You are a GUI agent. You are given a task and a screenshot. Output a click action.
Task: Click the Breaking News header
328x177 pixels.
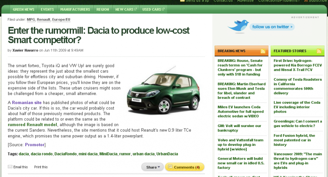point(231,51)
